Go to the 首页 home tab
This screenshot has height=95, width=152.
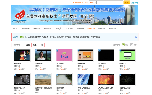click(x=15, y=28)
